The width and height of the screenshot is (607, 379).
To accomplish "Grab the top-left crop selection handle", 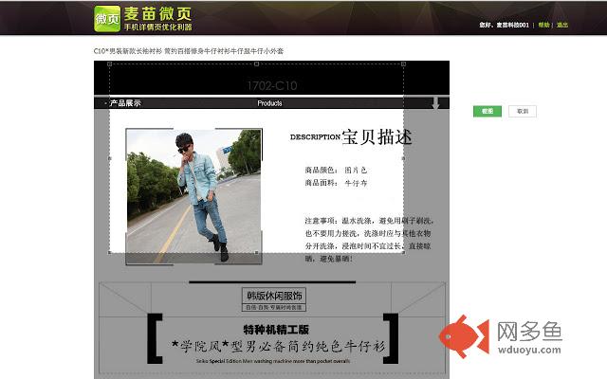I will click(110, 63).
